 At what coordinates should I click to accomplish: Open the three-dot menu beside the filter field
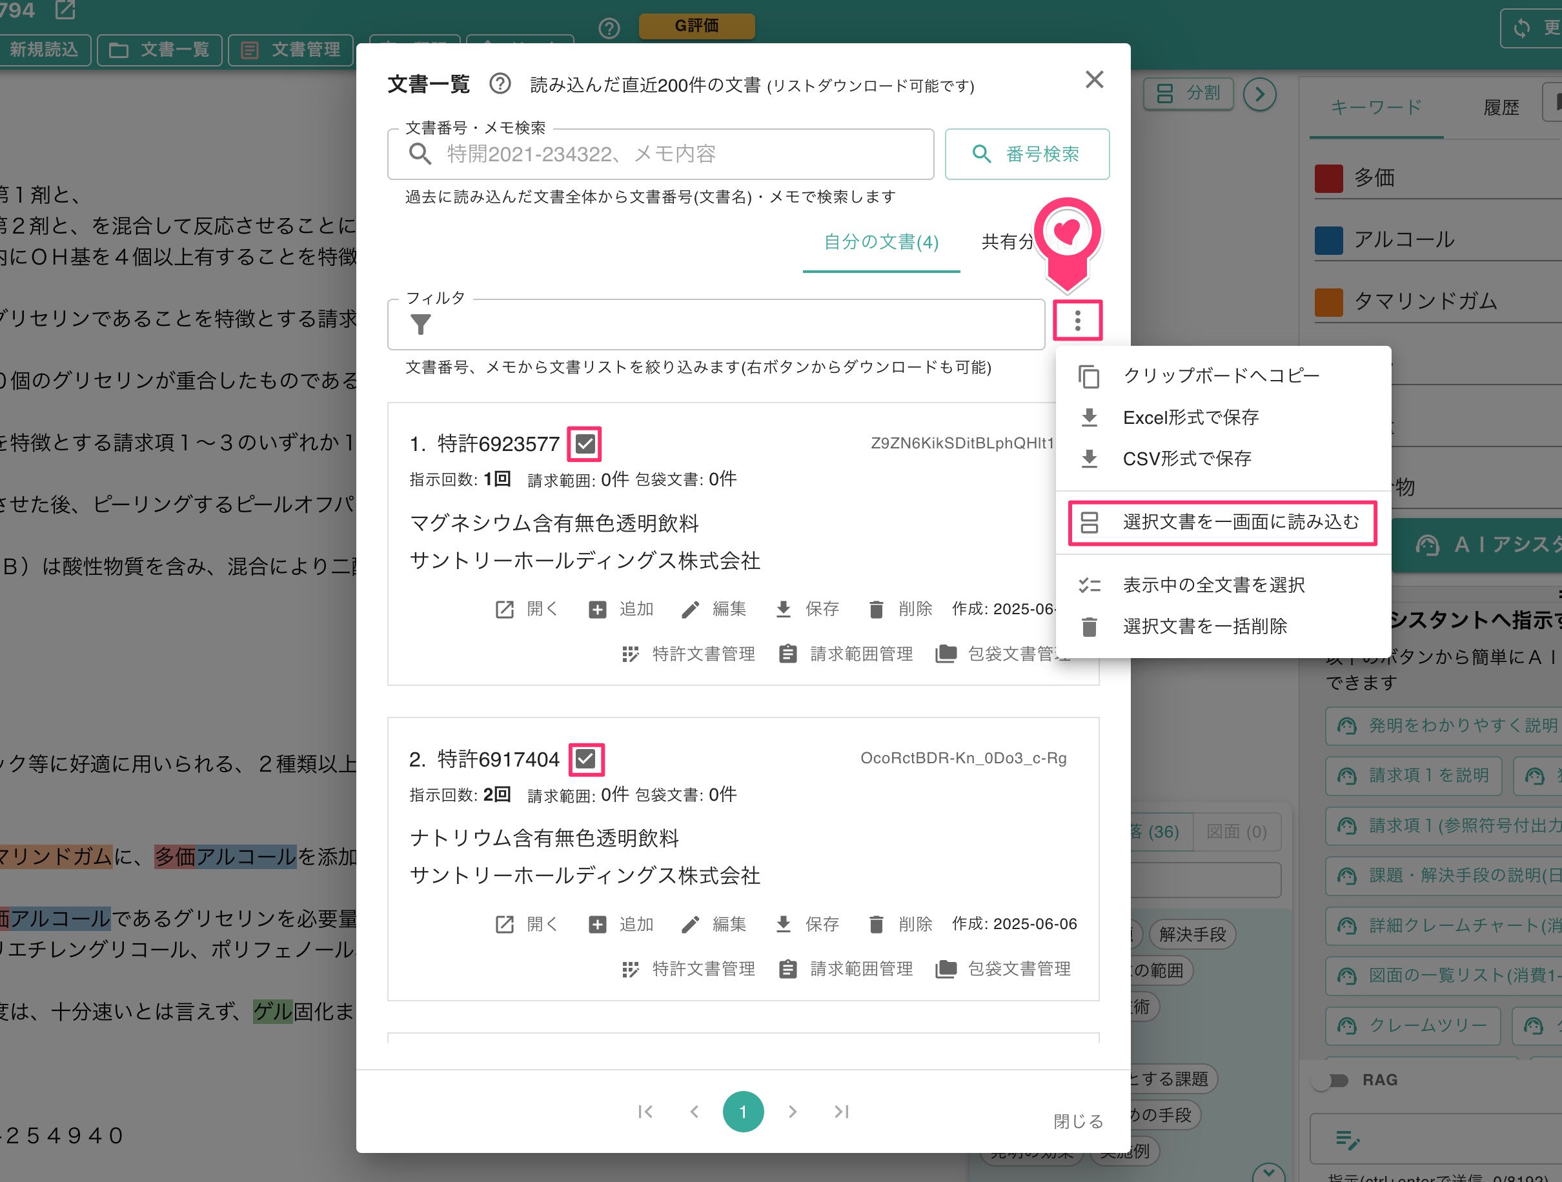point(1077,321)
